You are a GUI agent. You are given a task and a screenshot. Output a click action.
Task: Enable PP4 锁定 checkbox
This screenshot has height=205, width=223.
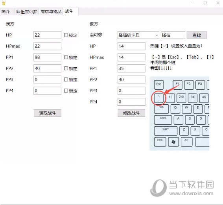pos(66,90)
